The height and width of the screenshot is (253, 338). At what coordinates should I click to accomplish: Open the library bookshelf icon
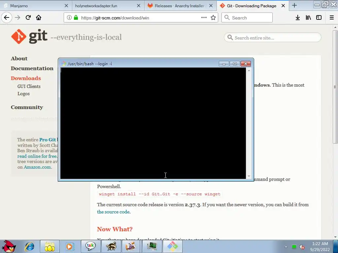308,18
